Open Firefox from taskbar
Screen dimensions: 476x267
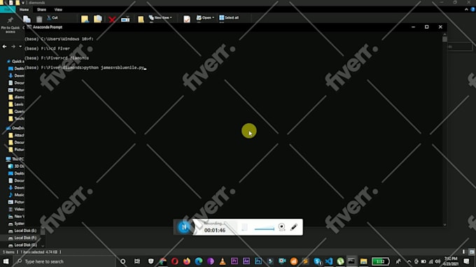187,261
